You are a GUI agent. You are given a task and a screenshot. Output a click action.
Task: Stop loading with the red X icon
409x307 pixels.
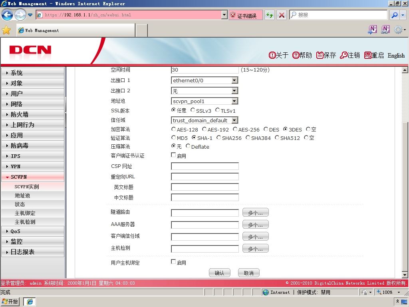pyautogui.click(x=282, y=15)
